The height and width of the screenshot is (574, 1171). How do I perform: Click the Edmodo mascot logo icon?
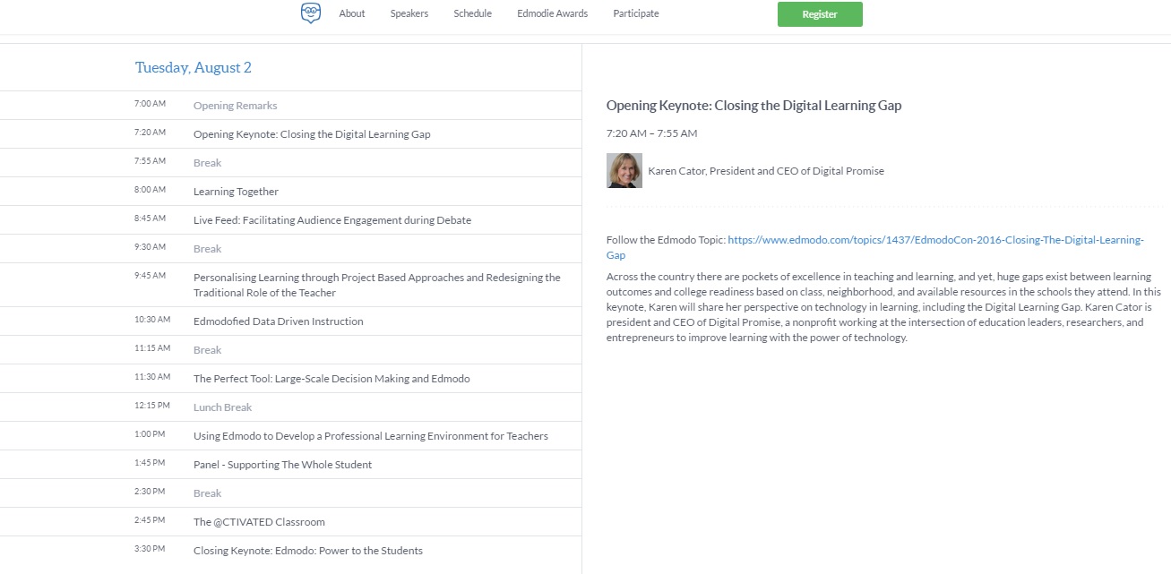coord(311,13)
